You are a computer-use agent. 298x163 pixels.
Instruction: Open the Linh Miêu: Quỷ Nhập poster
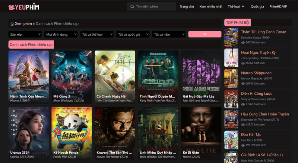[x=158, y=133]
